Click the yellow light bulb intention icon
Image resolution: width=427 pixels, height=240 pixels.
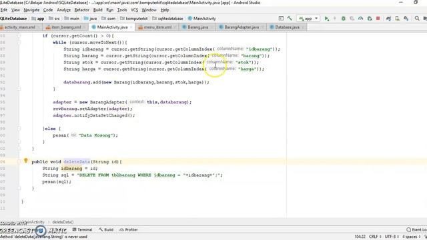(25, 161)
